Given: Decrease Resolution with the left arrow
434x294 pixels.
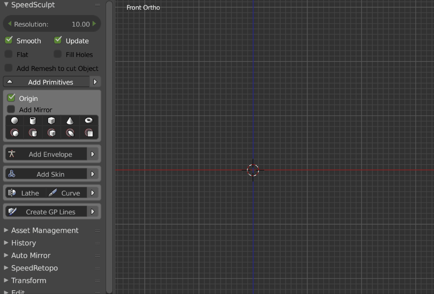Looking at the screenshot, I should coord(10,24).
